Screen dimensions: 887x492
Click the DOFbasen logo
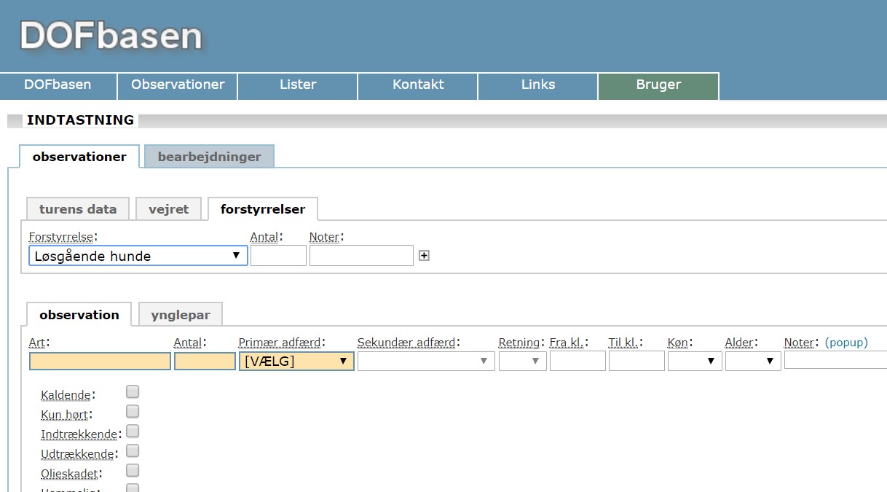[x=111, y=36]
